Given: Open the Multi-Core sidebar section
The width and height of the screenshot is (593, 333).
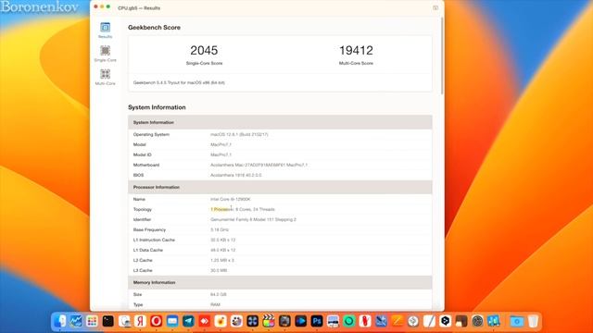Looking at the screenshot, I should tap(105, 77).
